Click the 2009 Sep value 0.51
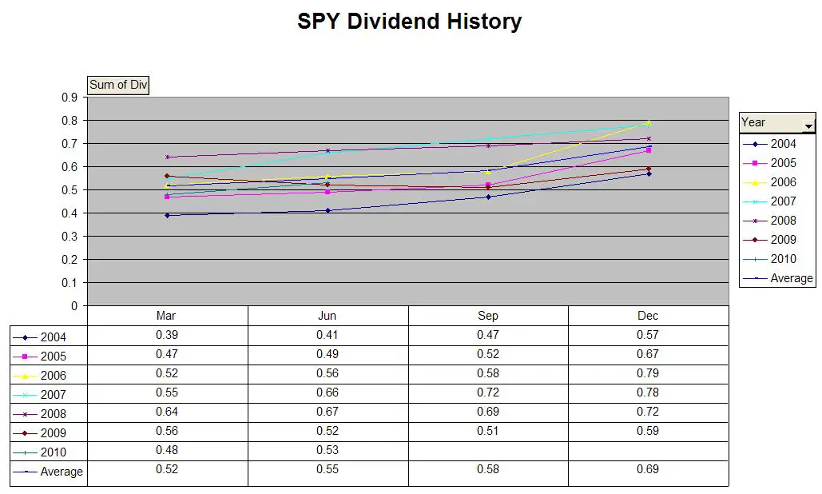Viewport: 822px width, 494px height. (x=488, y=431)
